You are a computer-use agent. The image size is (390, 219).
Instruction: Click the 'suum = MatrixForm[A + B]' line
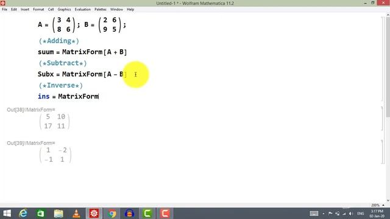click(x=82, y=52)
